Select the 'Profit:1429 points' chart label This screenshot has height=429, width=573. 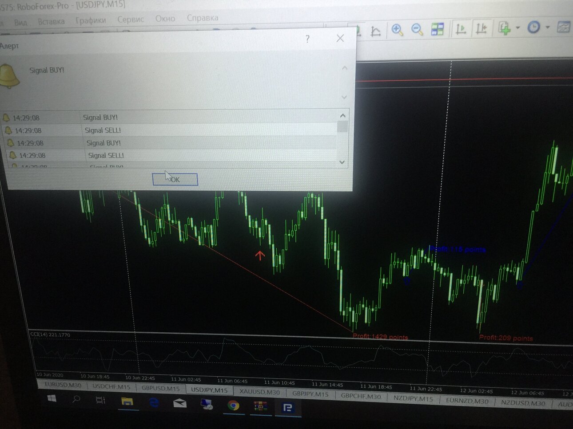380,337
